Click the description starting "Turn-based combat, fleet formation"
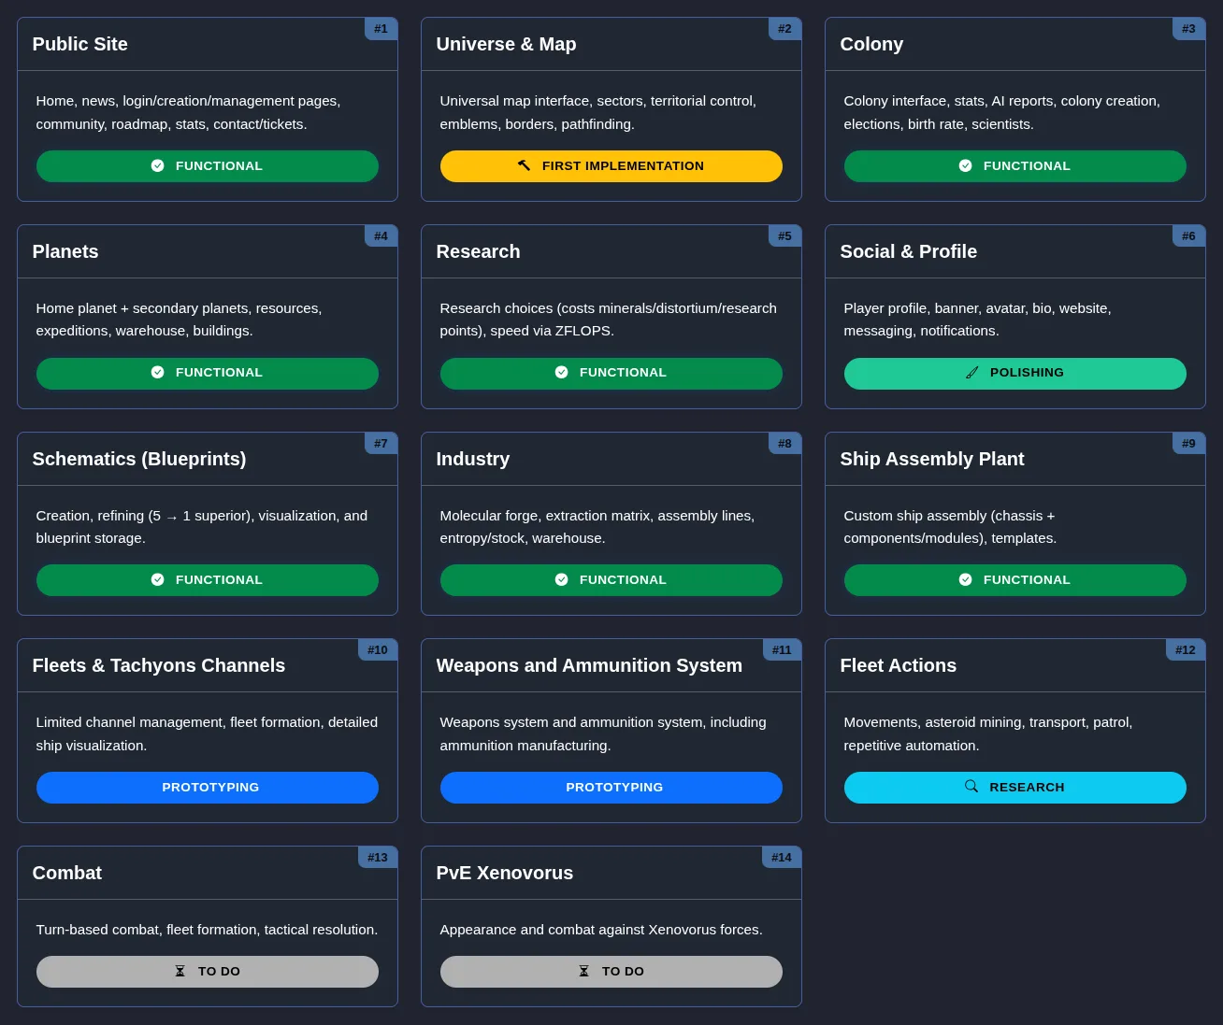The height and width of the screenshot is (1025, 1223). 207,930
